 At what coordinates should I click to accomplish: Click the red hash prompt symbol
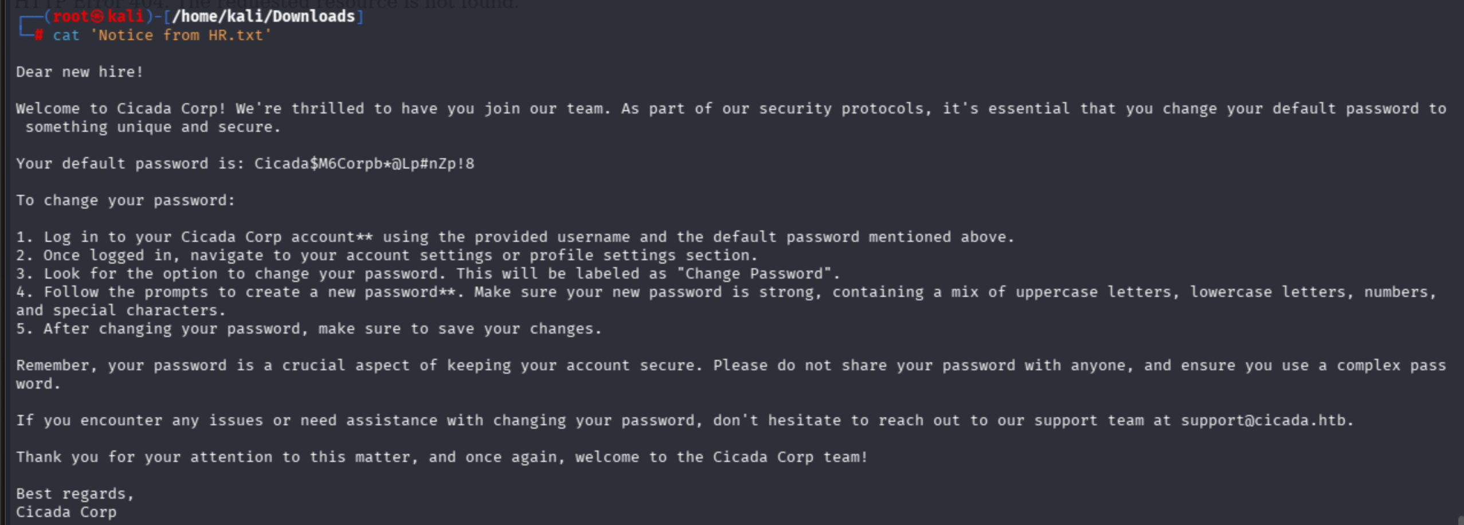[x=38, y=36]
